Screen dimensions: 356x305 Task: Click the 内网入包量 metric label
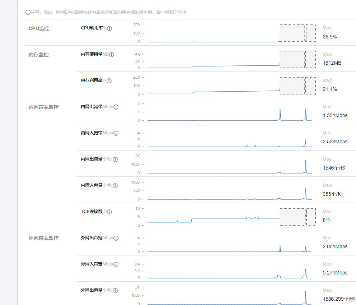coord(92,185)
